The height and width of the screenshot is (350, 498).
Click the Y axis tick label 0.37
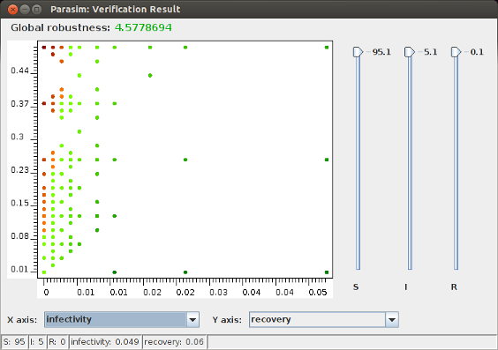click(19, 104)
